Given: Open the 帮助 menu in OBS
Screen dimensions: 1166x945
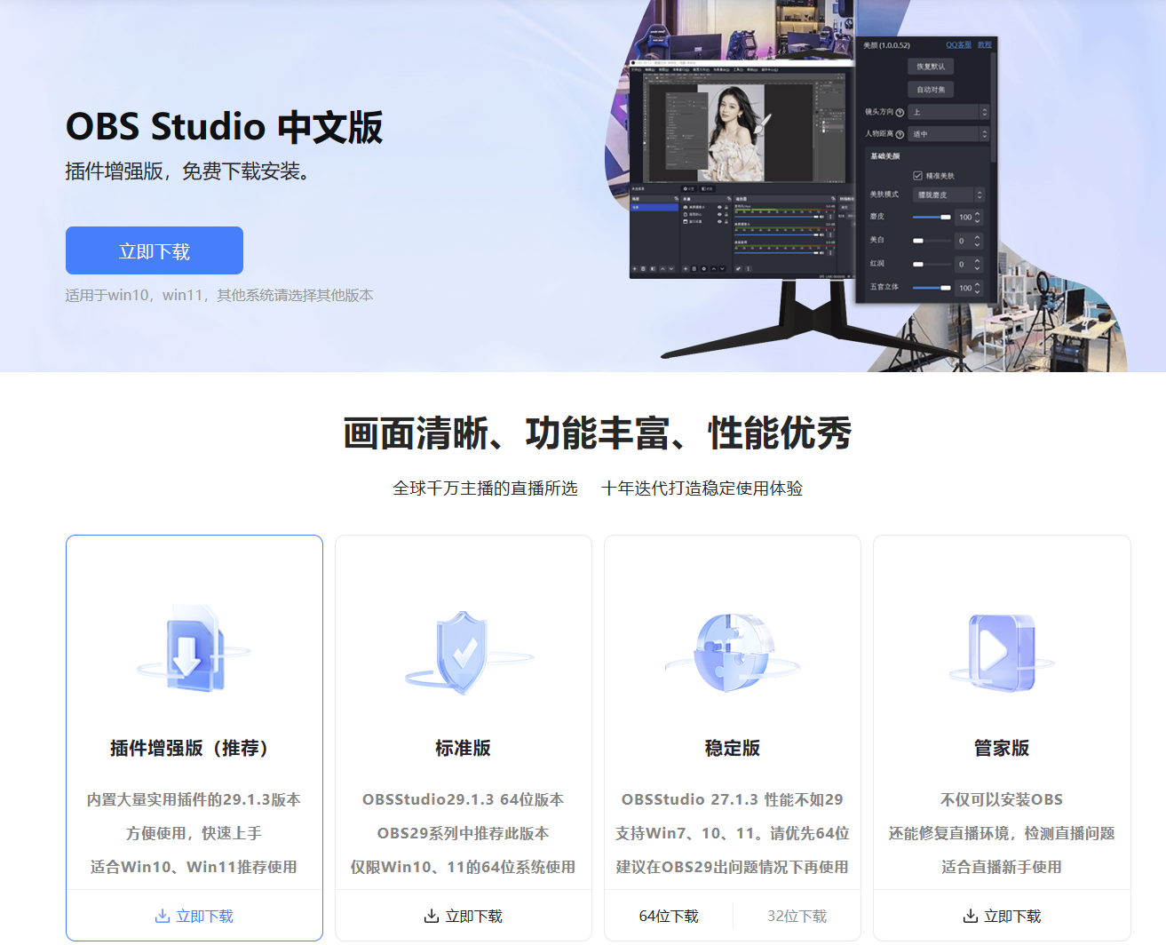Looking at the screenshot, I should (x=751, y=69).
